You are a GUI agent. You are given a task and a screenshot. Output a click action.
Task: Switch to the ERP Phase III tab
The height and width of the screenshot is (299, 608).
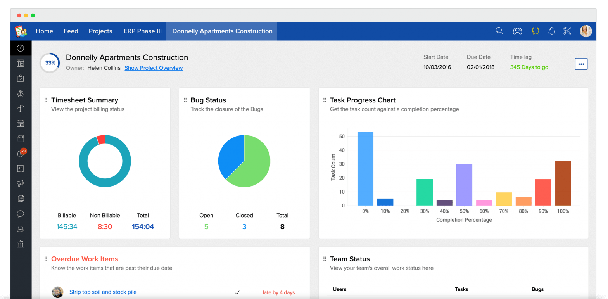click(x=142, y=31)
